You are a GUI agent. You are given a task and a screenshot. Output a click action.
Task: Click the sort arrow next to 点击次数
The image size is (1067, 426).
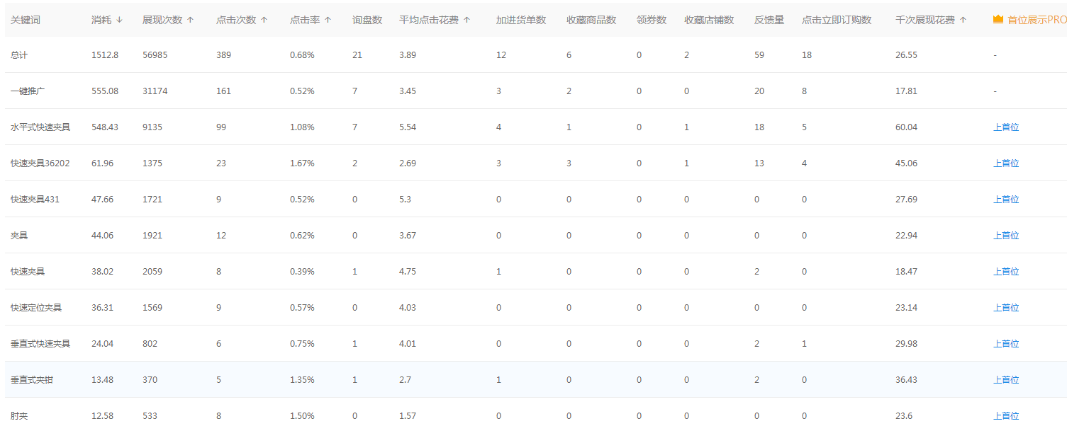point(264,20)
